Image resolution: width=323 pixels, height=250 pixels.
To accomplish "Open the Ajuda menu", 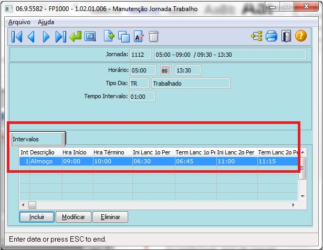I will [x=46, y=22].
